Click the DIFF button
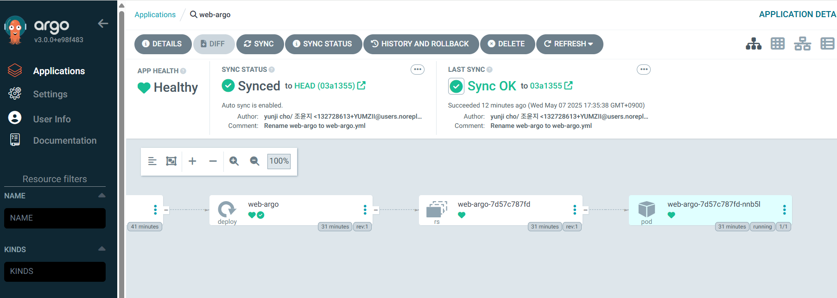 click(214, 44)
